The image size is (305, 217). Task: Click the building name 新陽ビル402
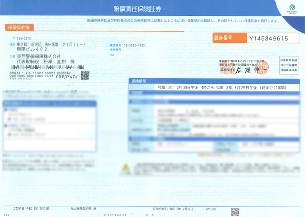point(32,49)
